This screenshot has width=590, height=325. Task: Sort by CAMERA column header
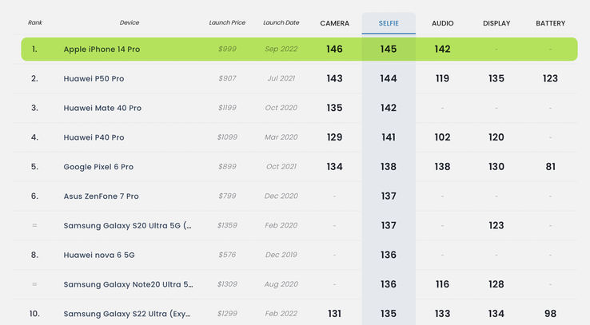[x=334, y=23]
